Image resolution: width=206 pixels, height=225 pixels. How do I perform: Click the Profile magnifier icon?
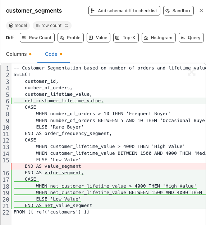tap(62, 38)
